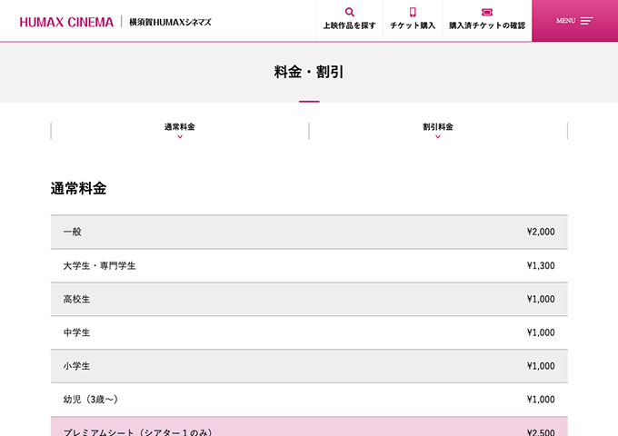Click the pink プレミアムシート row
The width and height of the screenshot is (618, 436).
coord(309,428)
